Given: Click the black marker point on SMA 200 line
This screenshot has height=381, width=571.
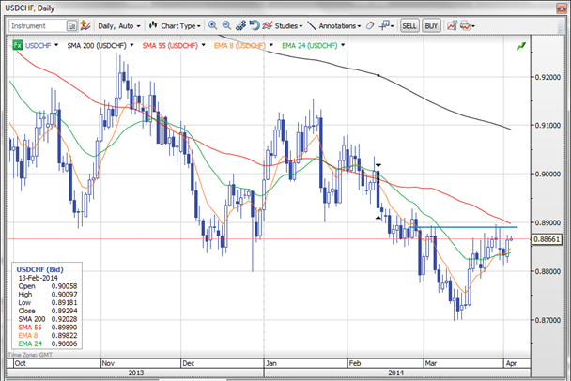Looking at the screenshot, I should coord(378,75).
